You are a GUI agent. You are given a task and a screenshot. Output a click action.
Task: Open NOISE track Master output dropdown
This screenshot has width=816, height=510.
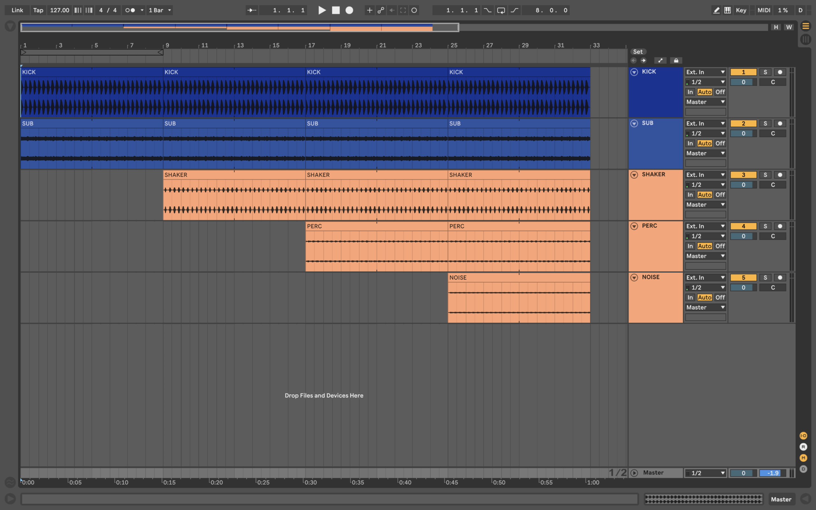705,307
